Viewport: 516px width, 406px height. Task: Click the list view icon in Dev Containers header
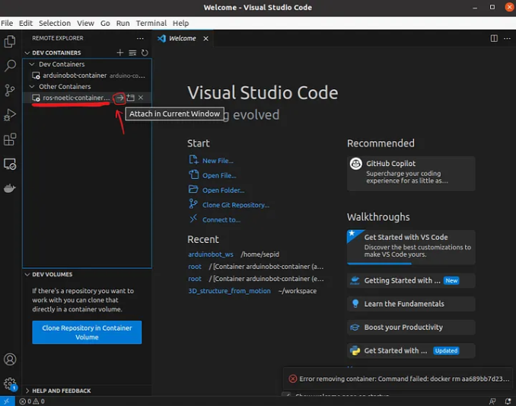132,53
